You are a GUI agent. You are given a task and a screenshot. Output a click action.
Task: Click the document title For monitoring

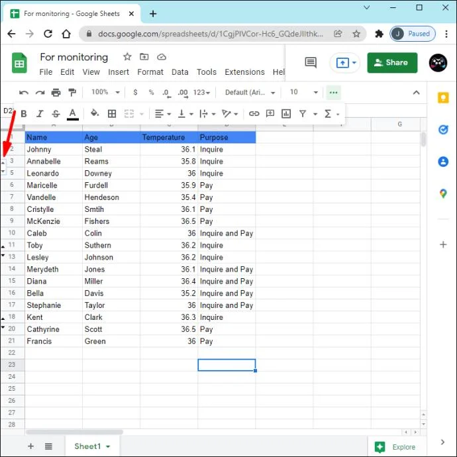click(x=74, y=57)
